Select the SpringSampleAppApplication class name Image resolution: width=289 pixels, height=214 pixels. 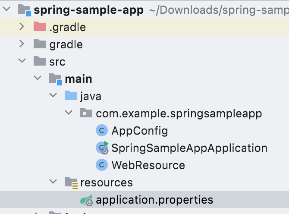[x=189, y=148]
